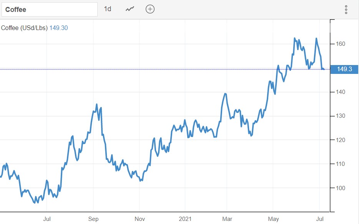The height and width of the screenshot is (224, 359).
Task: Click the 120 price axis label
Action: (340, 140)
